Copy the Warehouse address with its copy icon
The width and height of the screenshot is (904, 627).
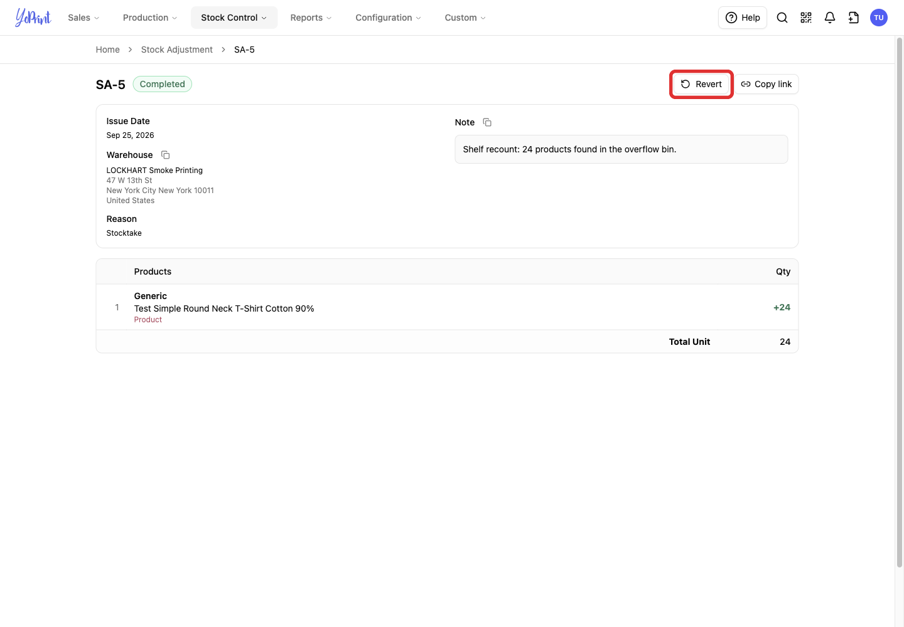pyautogui.click(x=166, y=155)
